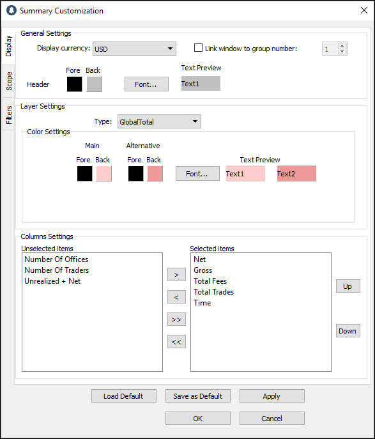
Task: Enable Link window to group number
Action: click(198, 48)
